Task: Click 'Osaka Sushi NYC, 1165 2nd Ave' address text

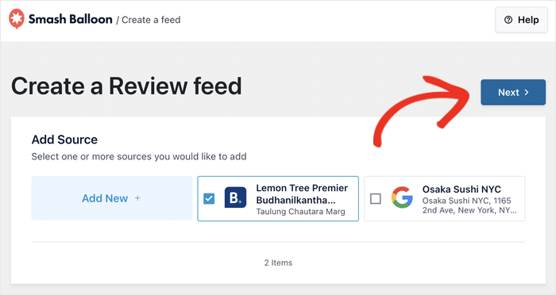Action: click(469, 205)
